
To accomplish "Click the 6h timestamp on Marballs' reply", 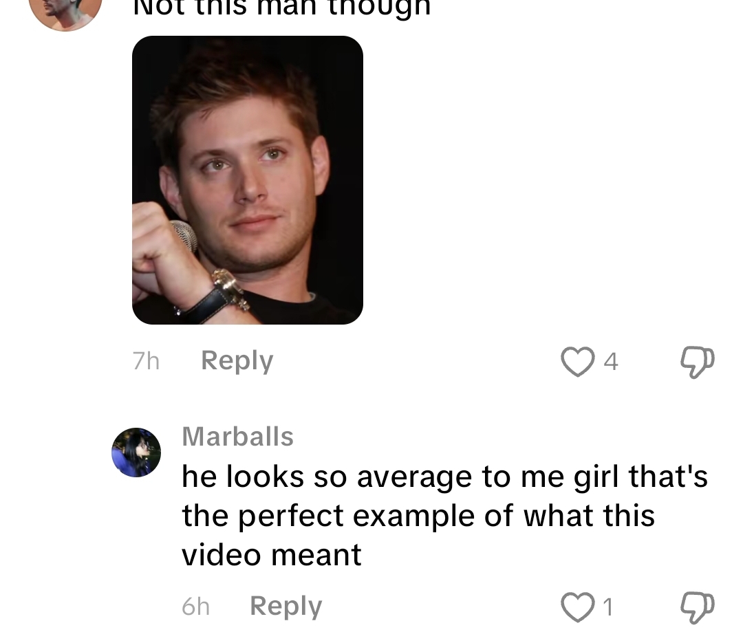I will tap(195, 607).
